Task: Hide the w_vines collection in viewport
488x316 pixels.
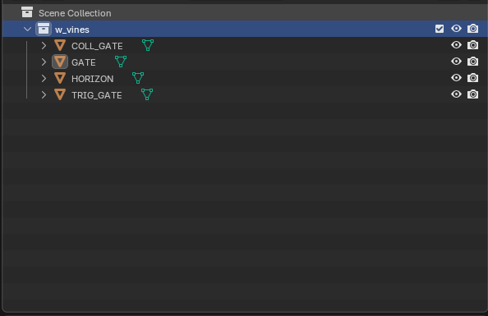Action: [456, 29]
